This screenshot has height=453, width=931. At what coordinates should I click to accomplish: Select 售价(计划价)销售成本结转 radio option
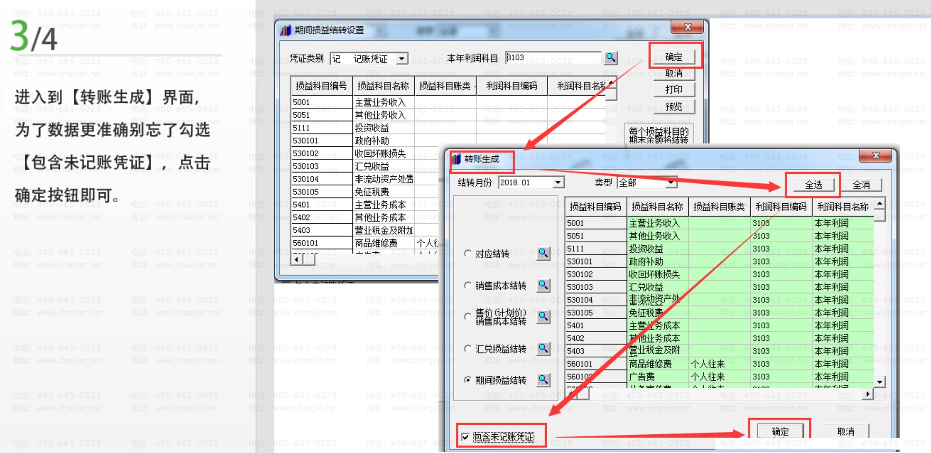click(x=468, y=317)
